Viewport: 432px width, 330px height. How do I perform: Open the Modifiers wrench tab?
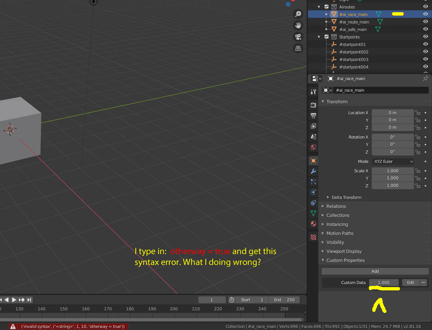(313, 171)
